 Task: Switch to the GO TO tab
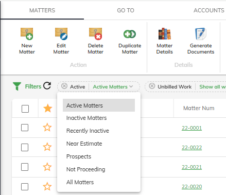[126, 10]
